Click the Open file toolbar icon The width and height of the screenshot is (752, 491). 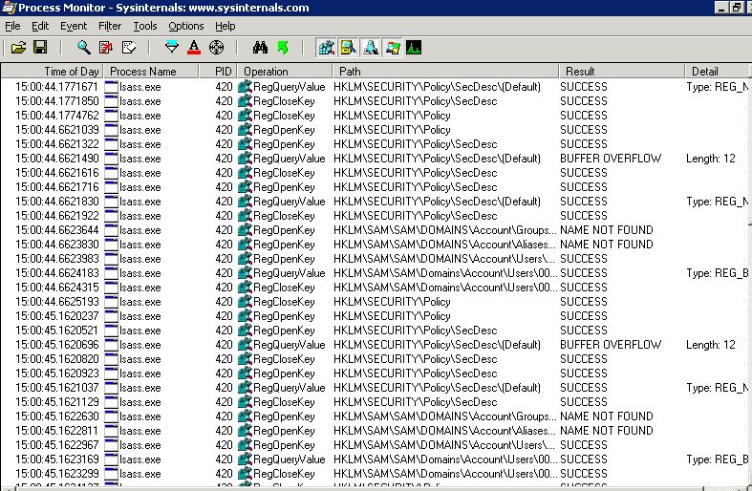18,48
